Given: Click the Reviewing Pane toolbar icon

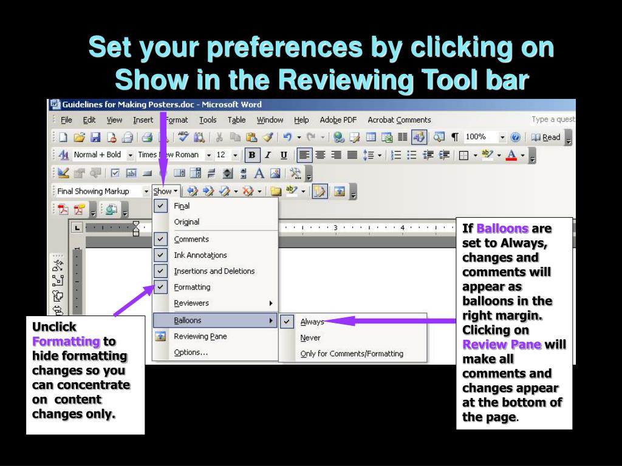Looking at the screenshot, I should [339, 191].
